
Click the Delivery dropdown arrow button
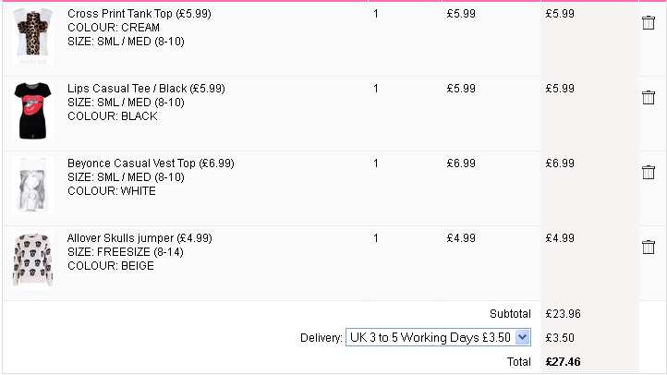click(x=522, y=337)
